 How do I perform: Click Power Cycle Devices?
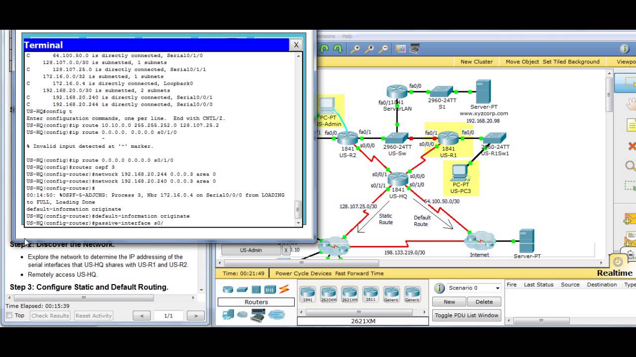(304, 273)
